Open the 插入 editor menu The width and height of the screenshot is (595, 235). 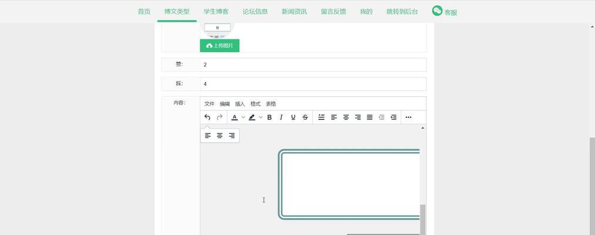240,103
